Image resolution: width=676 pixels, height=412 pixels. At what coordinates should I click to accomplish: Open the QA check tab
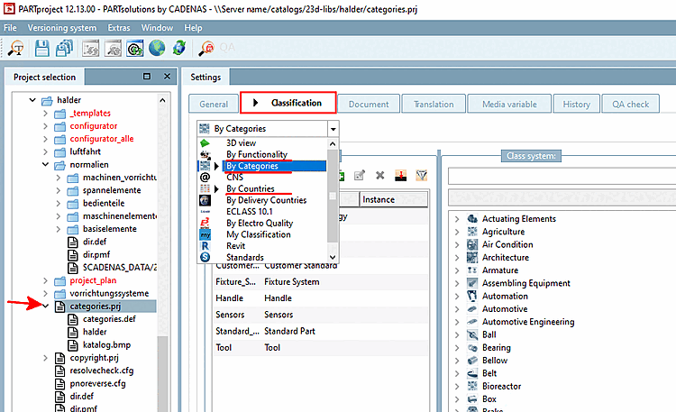point(630,104)
